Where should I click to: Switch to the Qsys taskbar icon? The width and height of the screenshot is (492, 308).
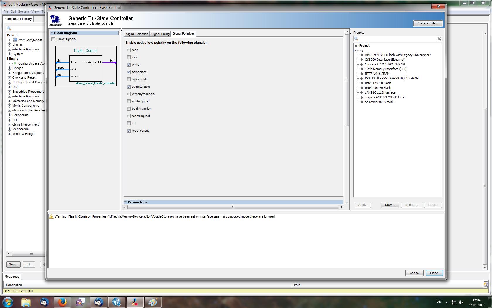[135, 302]
